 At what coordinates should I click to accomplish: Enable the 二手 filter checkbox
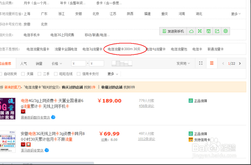(x=39, y=74)
